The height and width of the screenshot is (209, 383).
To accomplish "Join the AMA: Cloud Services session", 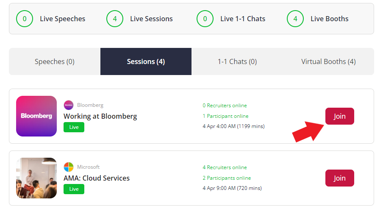I will point(339,178).
